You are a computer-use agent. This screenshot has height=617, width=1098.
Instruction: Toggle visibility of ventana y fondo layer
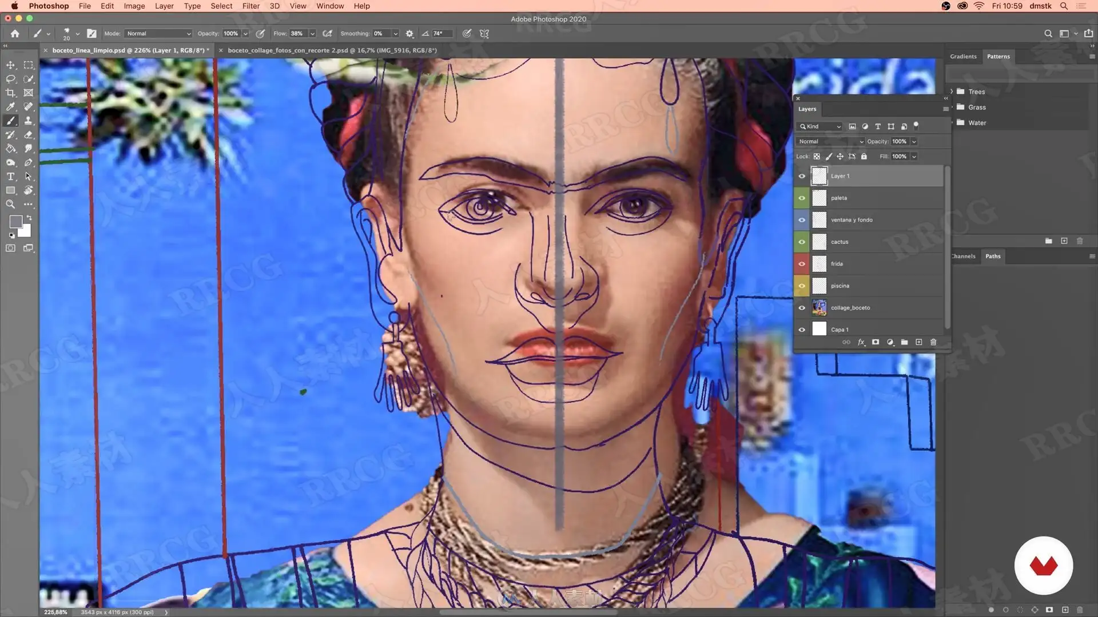coord(802,220)
